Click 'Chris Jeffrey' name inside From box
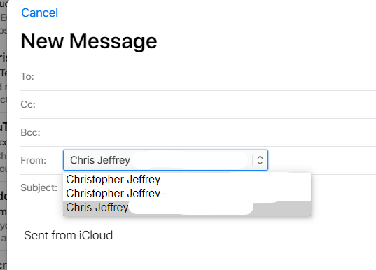This screenshot has width=376, height=270. (100, 160)
